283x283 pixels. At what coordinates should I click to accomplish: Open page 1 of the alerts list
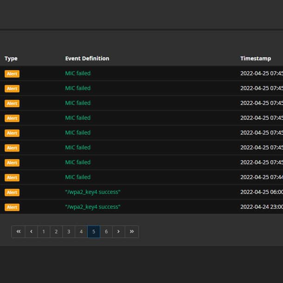pyautogui.click(x=44, y=232)
